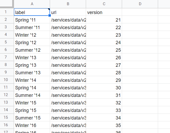The height and width of the screenshot is (133, 170).
Task: Select version cell with value 32
Action: (104, 102)
